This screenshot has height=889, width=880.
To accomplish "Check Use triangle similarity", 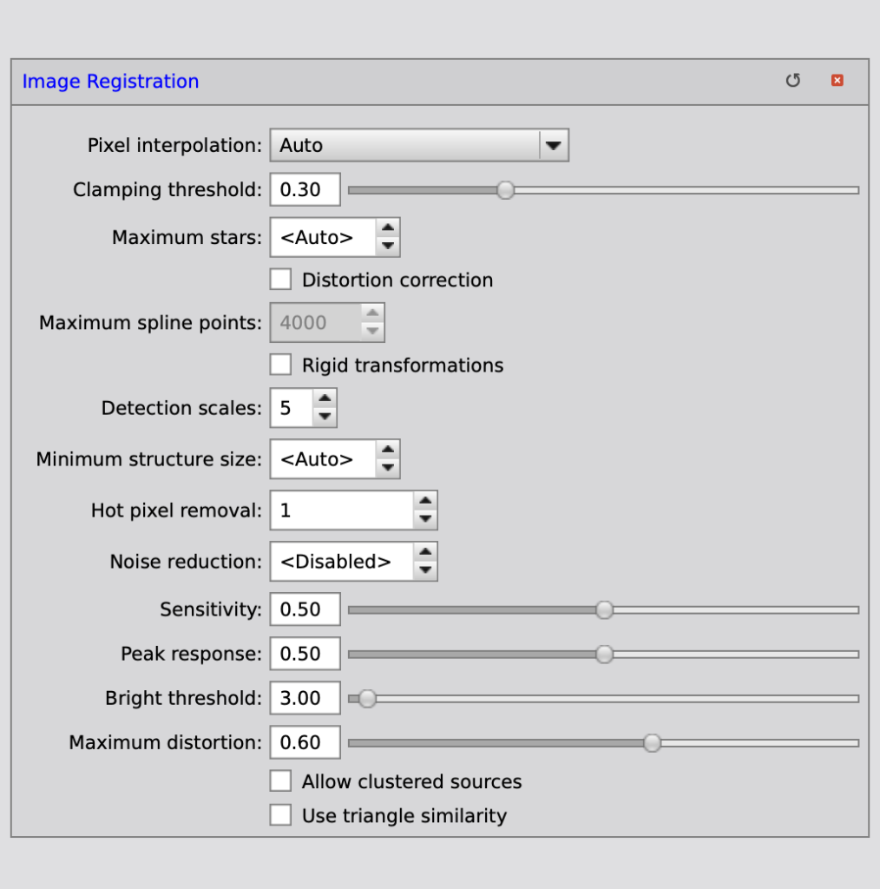I will 280,815.
